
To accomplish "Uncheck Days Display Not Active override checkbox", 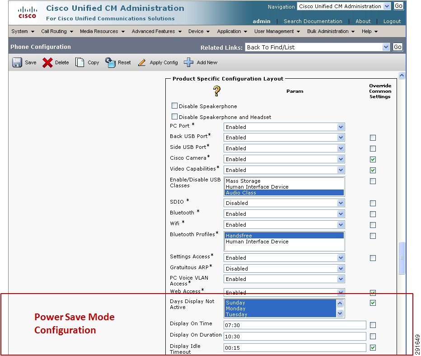I will tap(373, 303).
